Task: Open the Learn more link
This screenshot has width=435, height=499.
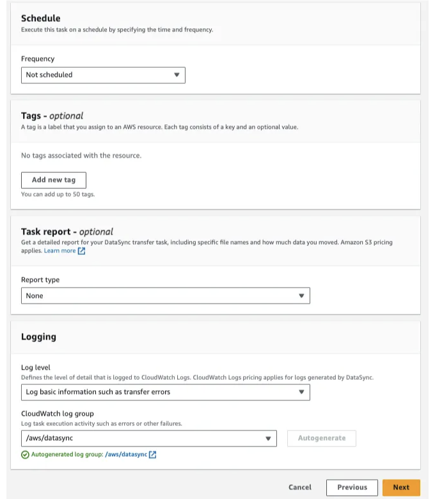Action: pyautogui.click(x=59, y=250)
